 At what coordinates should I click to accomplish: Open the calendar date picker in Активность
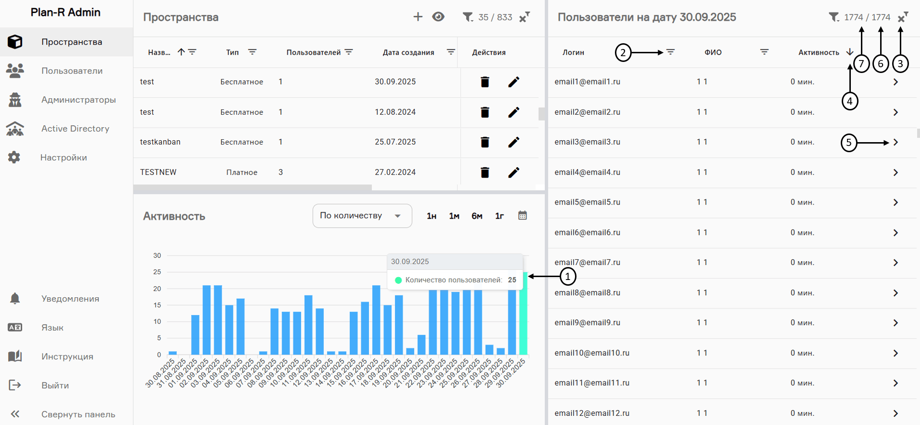coord(522,216)
